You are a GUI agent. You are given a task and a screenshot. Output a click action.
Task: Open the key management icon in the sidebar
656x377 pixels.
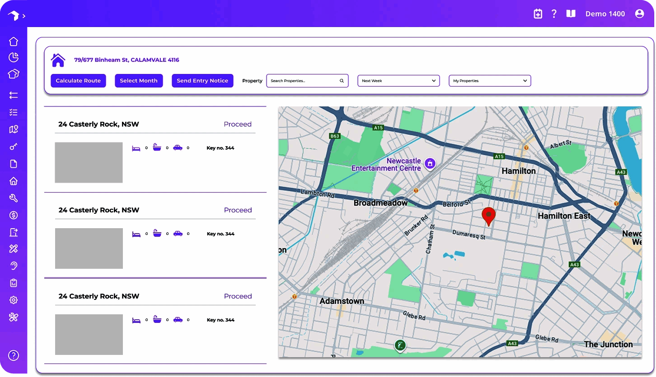14,147
